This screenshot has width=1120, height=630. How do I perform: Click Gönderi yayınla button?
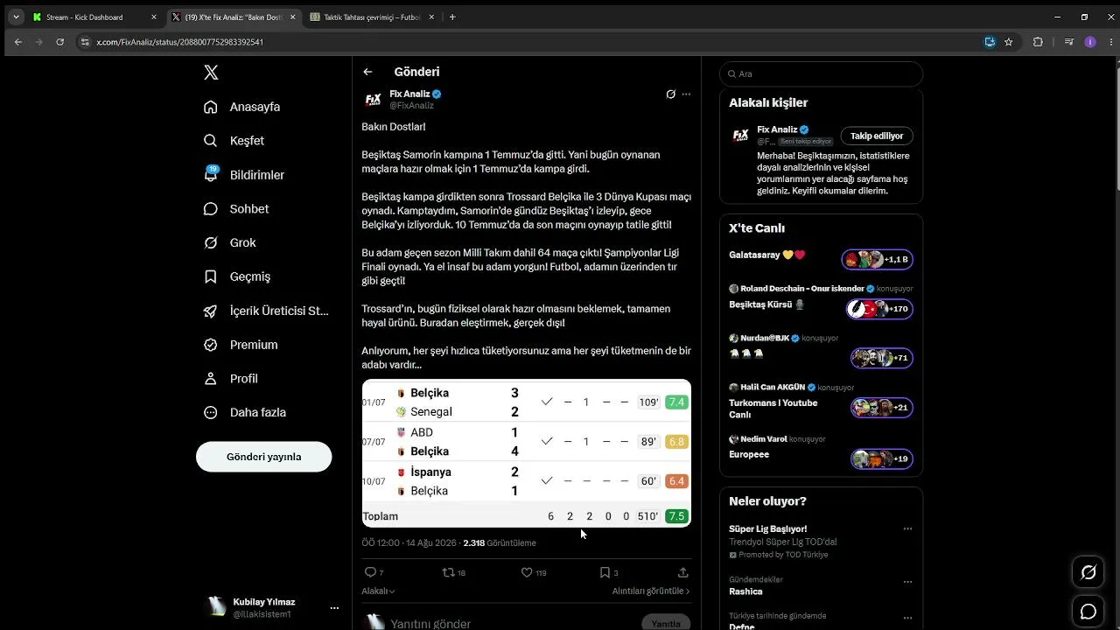[x=263, y=457]
